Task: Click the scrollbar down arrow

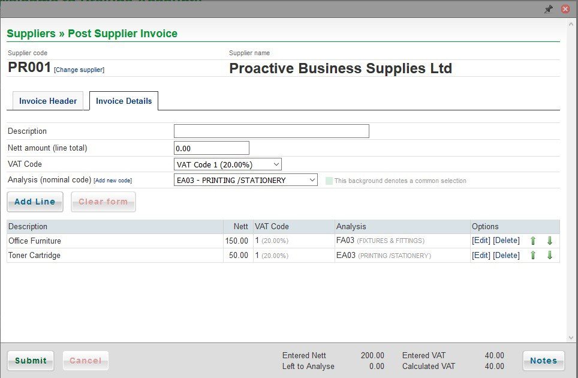Action: coord(571,337)
